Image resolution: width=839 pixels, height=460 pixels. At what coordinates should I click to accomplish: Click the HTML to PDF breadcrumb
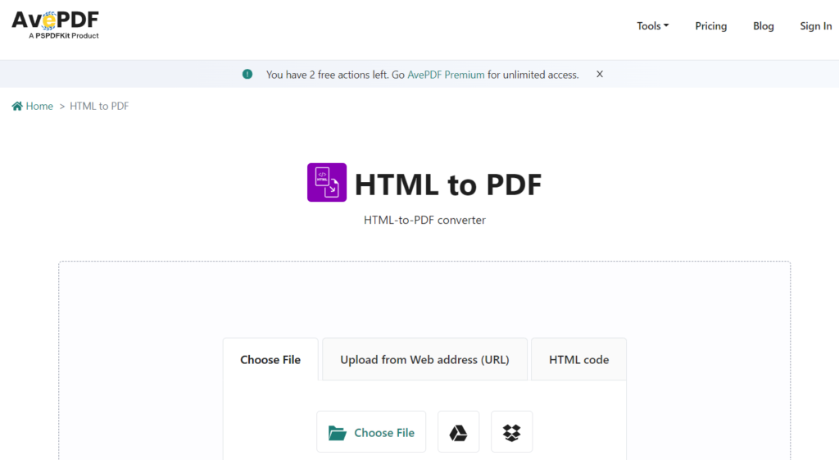click(x=99, y=107)
